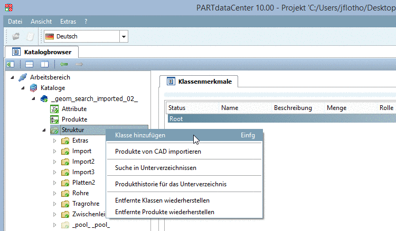Click the green back arrow icon
This screenshot has width=396, height=231.
(64, 64)
